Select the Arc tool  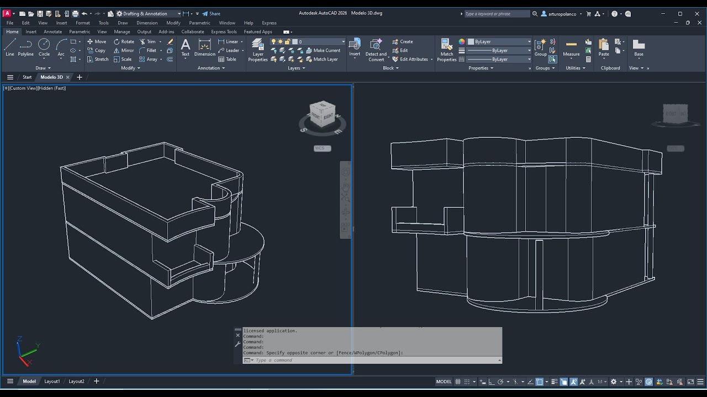(61, 47)
